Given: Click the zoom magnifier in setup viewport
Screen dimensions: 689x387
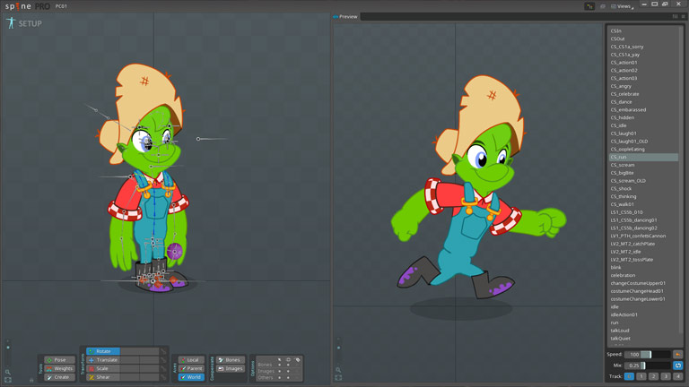Looking at the screenshot, I should pos(8,372).
